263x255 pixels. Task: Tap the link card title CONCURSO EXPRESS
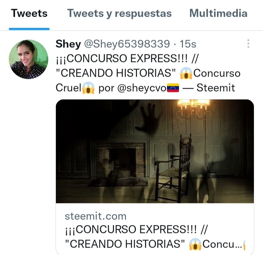[136, 229]
